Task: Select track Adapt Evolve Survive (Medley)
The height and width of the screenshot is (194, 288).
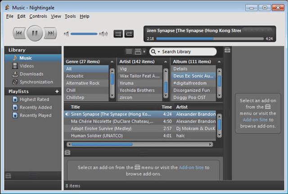Action: point(140,129)
